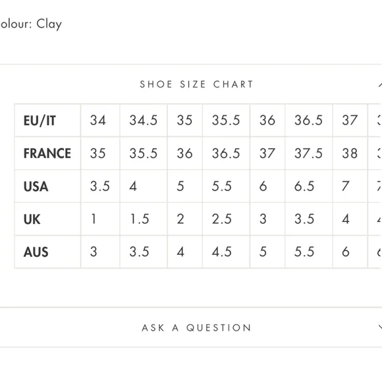Click the Colour: Clay label
Screen dimensions: 382x382
point(31,24)
